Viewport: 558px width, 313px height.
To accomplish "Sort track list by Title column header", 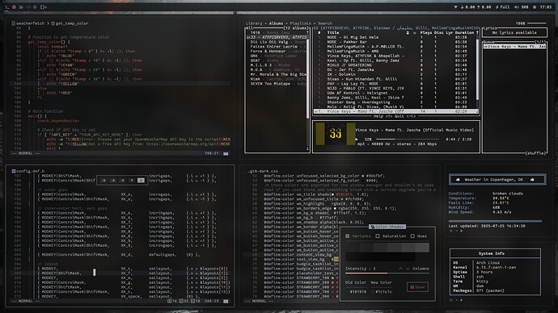I will click(332, 32).
